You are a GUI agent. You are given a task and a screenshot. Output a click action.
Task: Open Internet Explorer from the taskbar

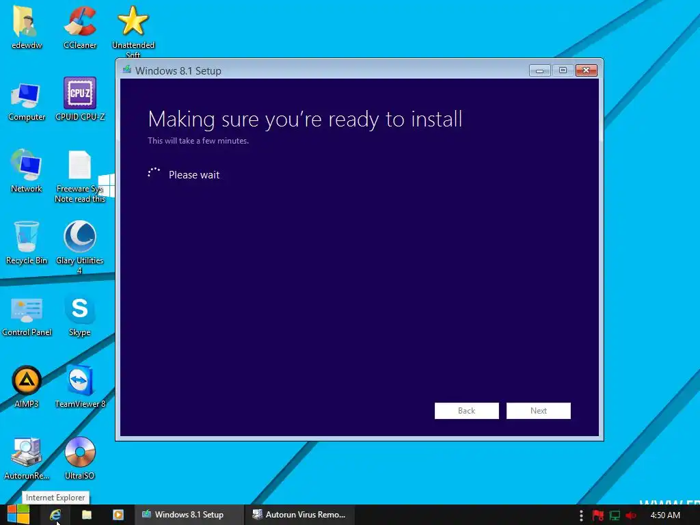(55, 515)
